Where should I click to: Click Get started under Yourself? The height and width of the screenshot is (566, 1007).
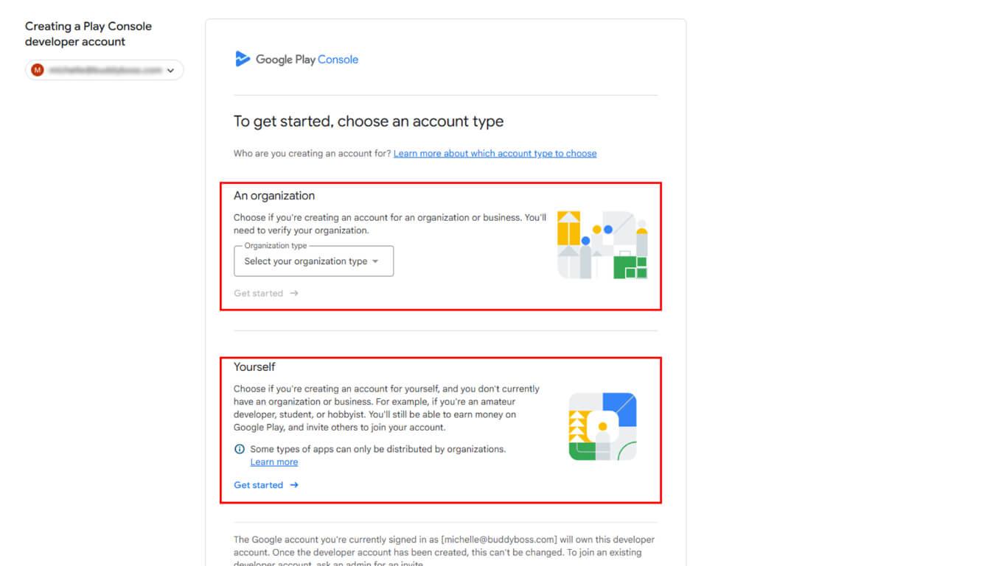259,485
